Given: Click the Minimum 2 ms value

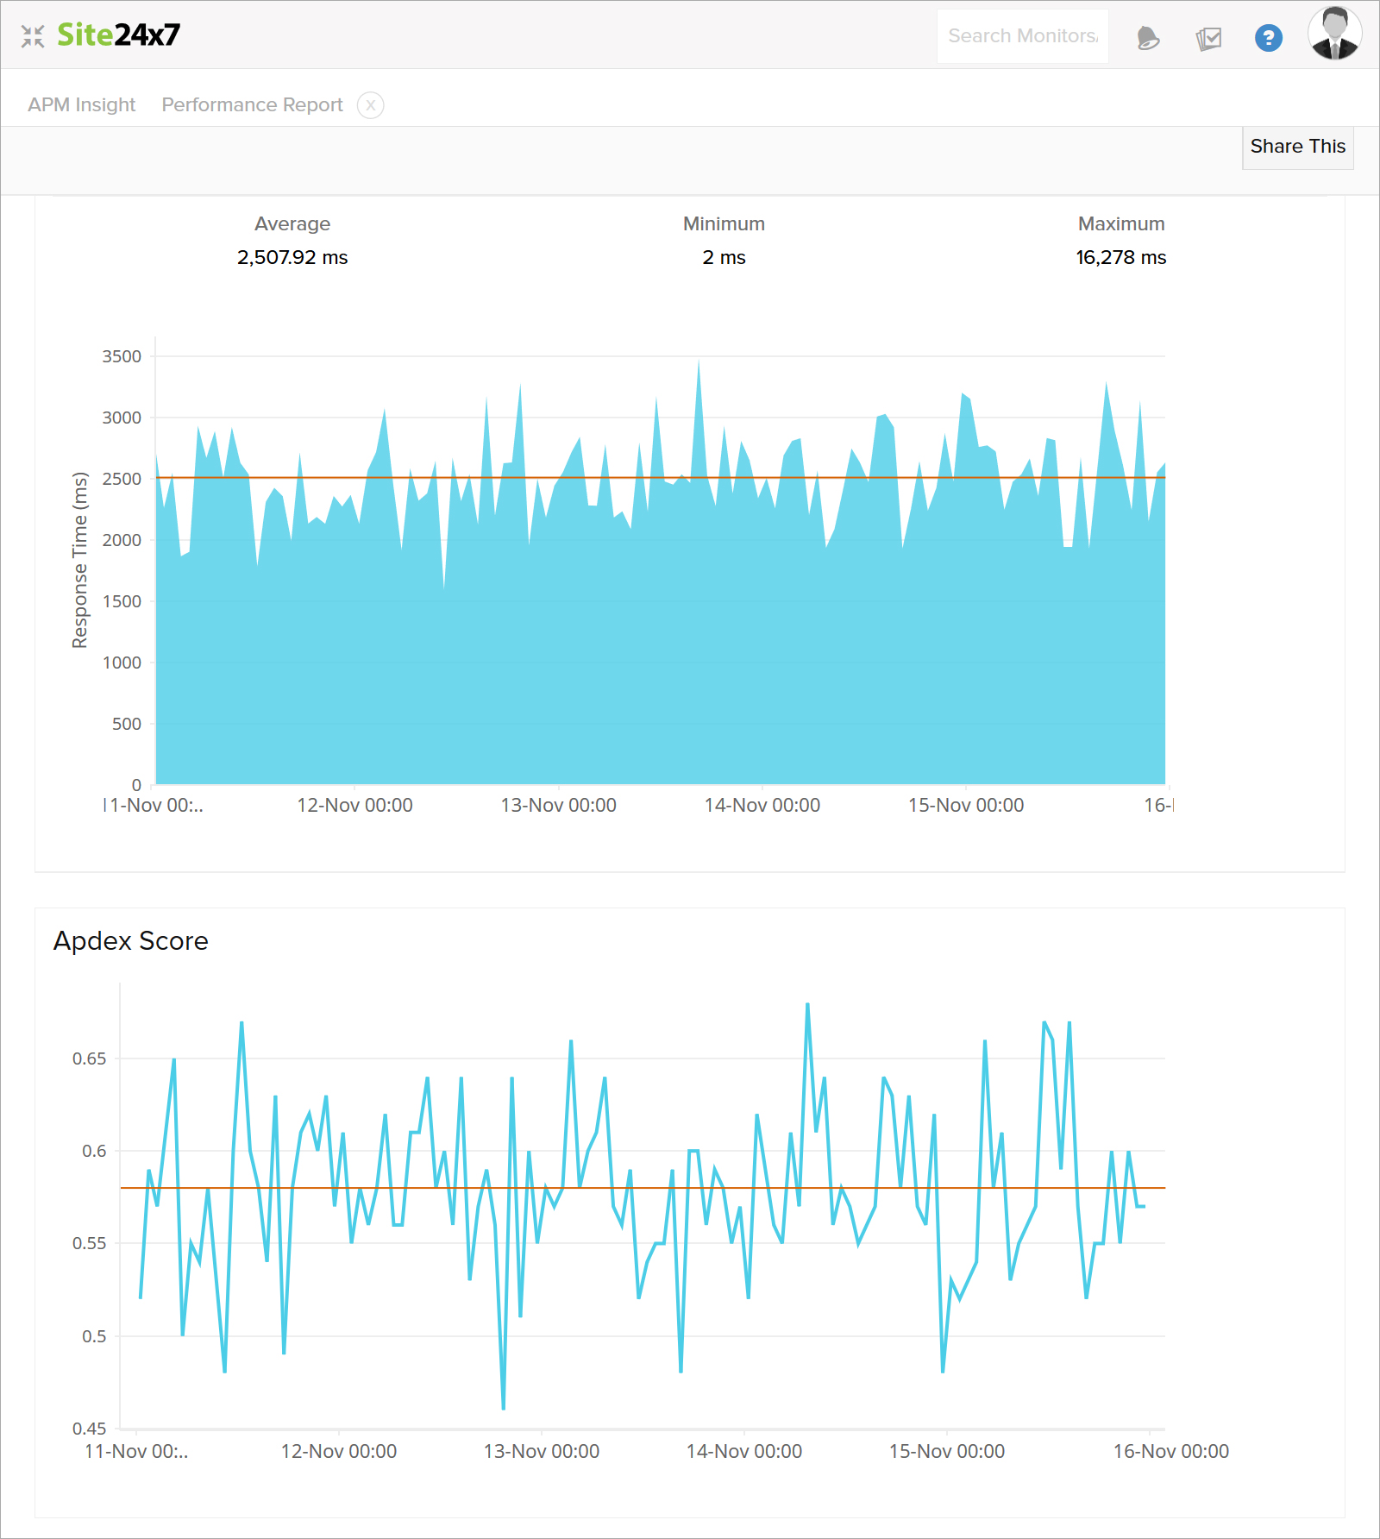Looking at the screenshot, I should (724, 257).
